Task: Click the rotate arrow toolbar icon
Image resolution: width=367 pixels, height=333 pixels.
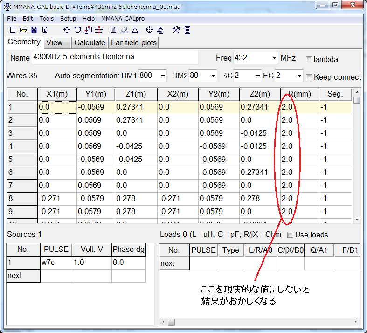Action: pyautogui.click(x=77, y=30)
